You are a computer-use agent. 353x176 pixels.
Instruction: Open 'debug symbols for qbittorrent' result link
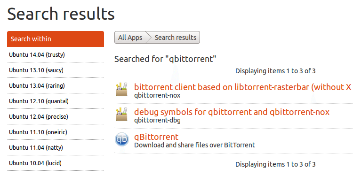pos(232,112)
